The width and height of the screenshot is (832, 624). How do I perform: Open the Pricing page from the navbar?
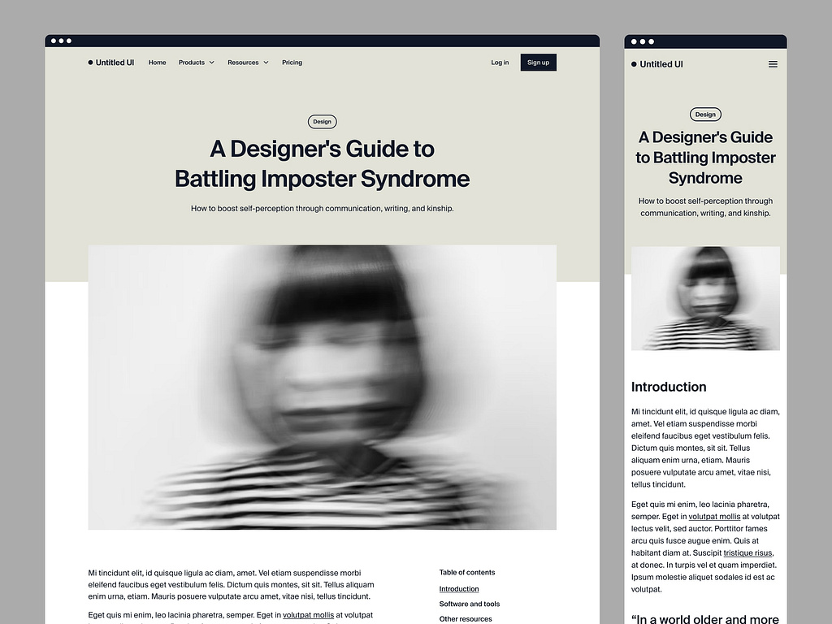pos(292,62)
